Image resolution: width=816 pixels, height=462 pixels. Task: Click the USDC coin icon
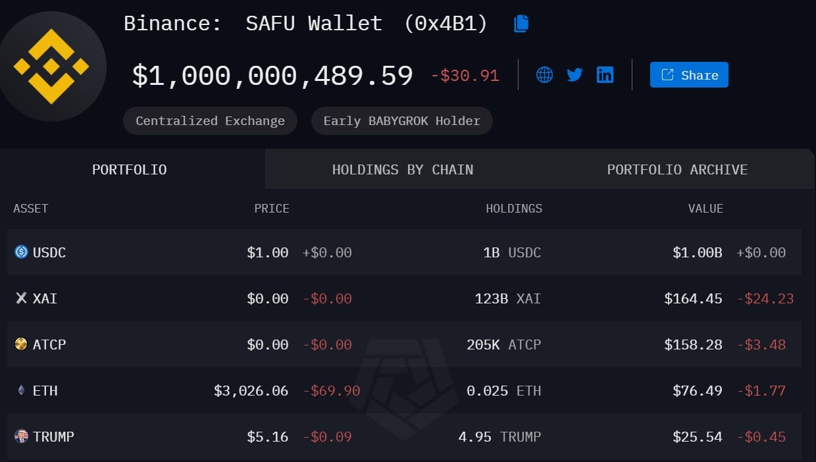tap(21, 252)
